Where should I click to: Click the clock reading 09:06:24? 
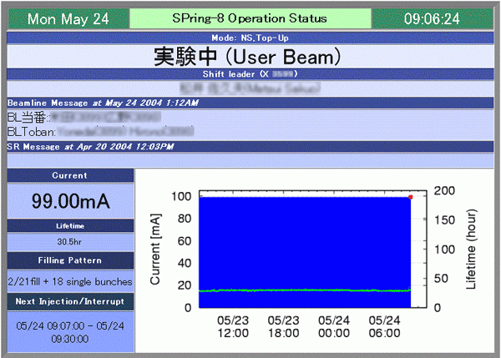[x=432, y=19]
